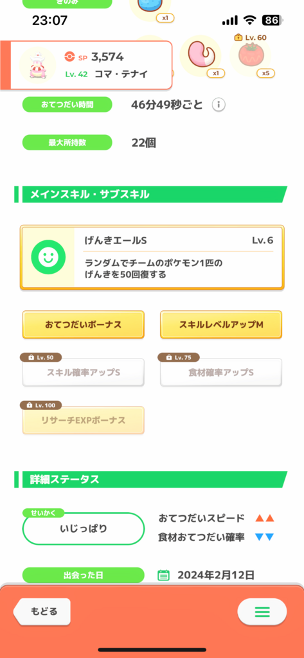Tap the SP Poké Ball icon
Image resolution: width=304 pixels, height=658 pixels.
(x=69, y=56)
